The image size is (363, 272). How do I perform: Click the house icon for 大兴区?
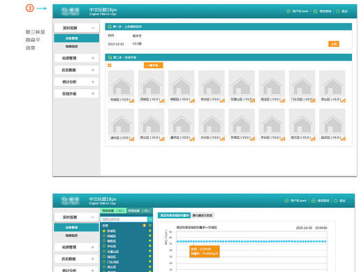point(212,124)
